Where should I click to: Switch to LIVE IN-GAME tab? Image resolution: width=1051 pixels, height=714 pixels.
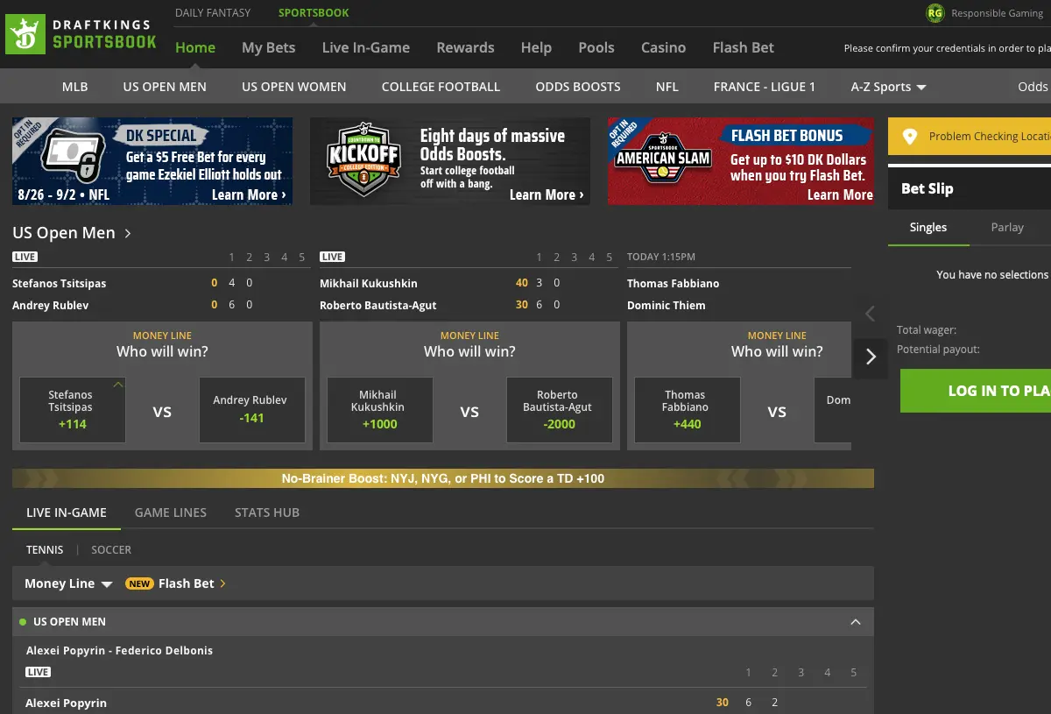(67, 513)
